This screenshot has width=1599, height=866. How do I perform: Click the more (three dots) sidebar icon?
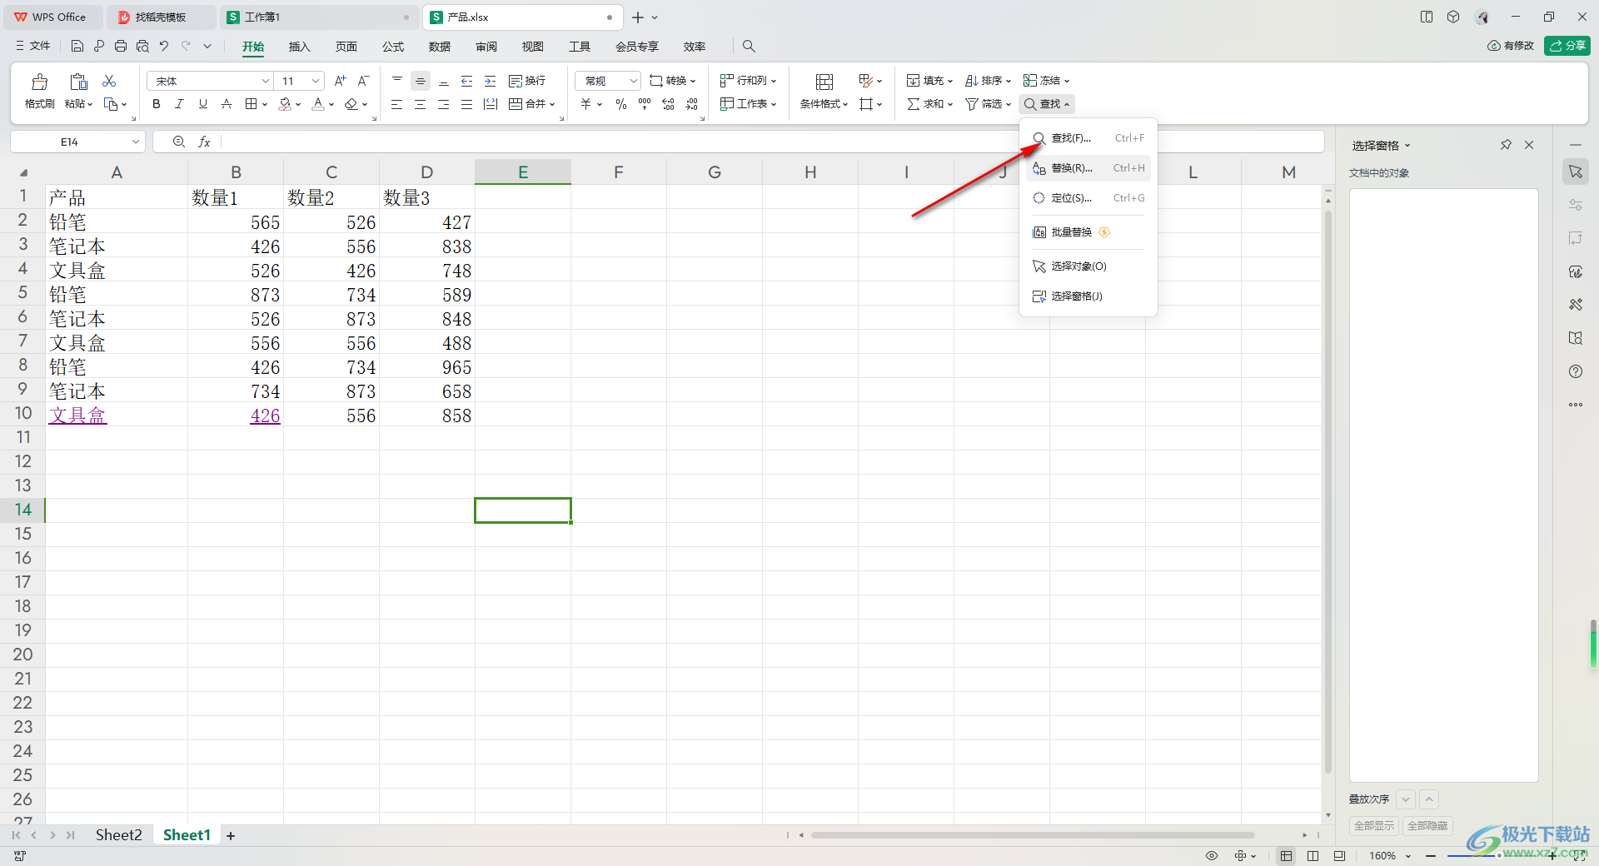[1576, 405]
